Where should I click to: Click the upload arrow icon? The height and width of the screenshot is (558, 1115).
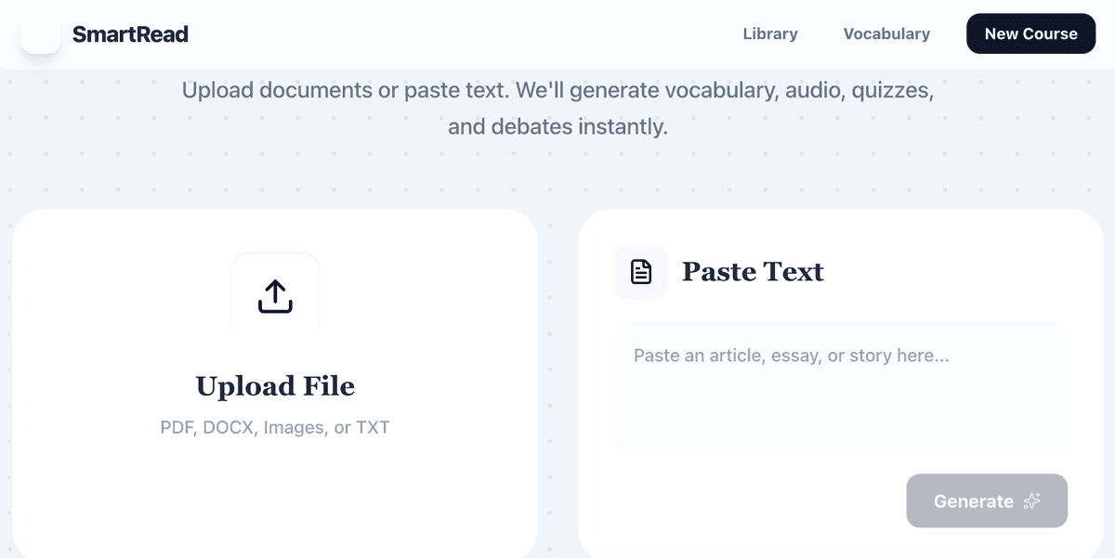(275, 296)
